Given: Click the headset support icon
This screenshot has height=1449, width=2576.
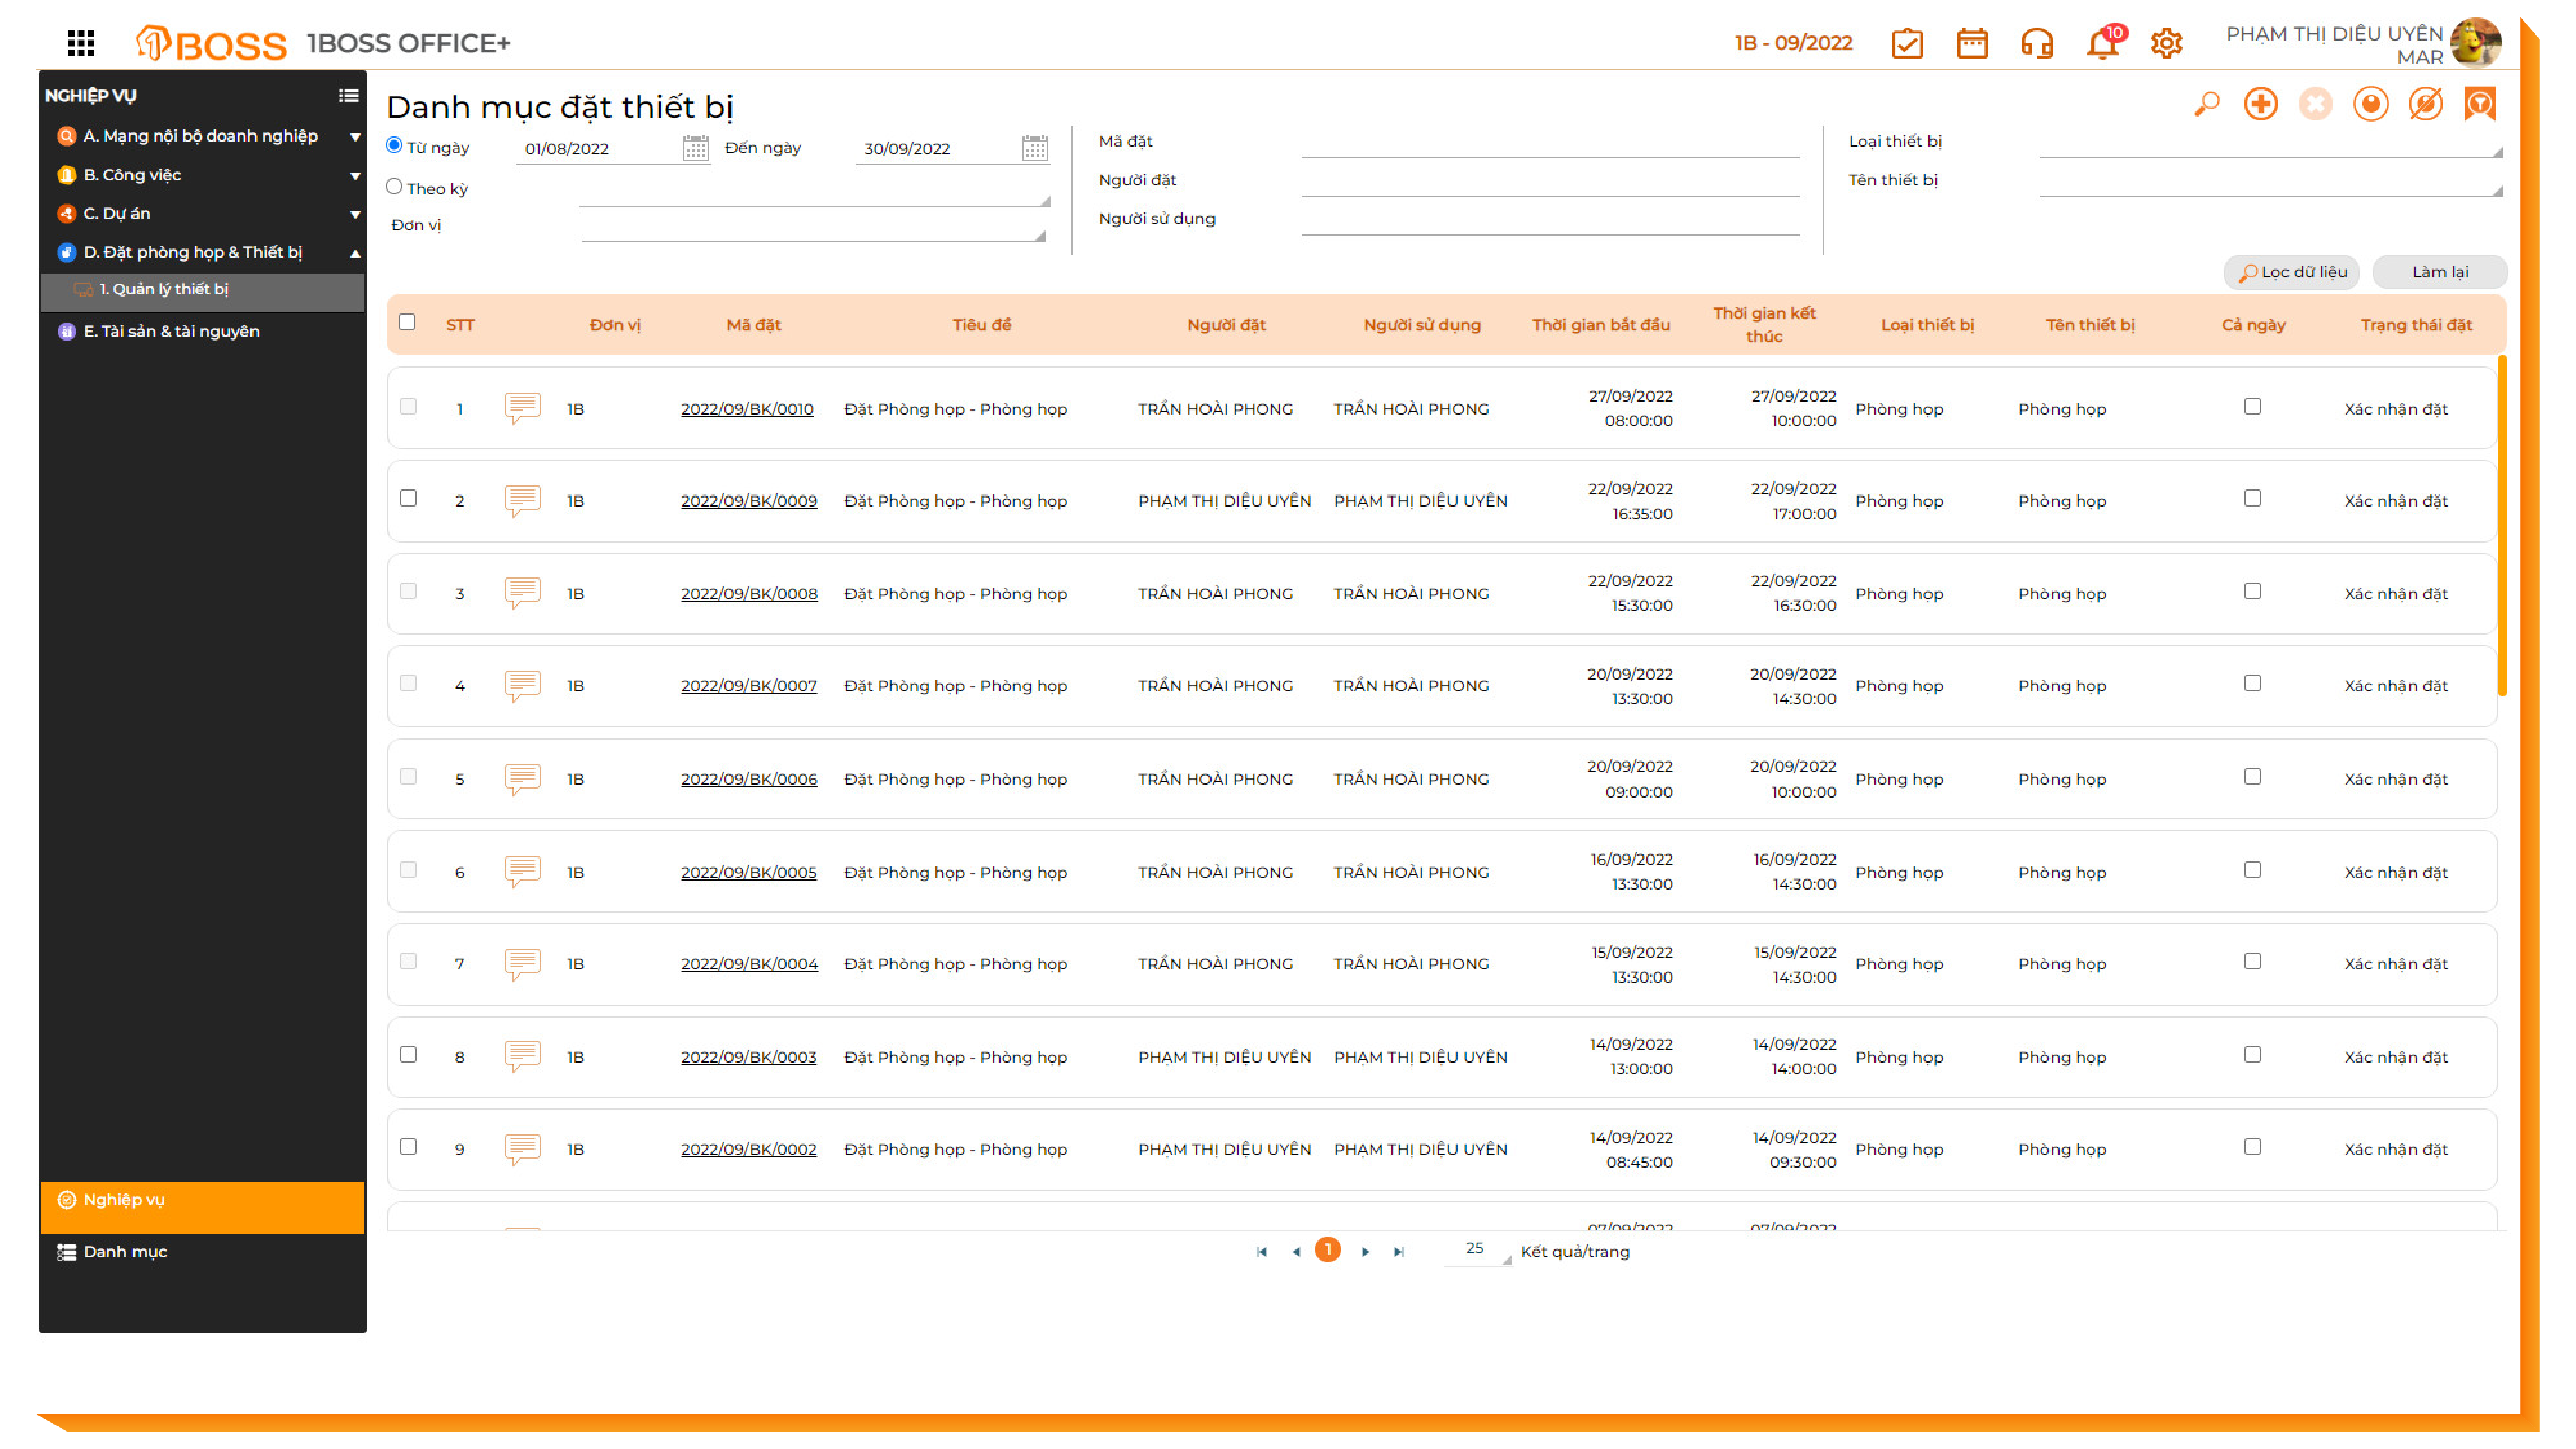Looking at the screenshot, I should [x=2036, y=43].
